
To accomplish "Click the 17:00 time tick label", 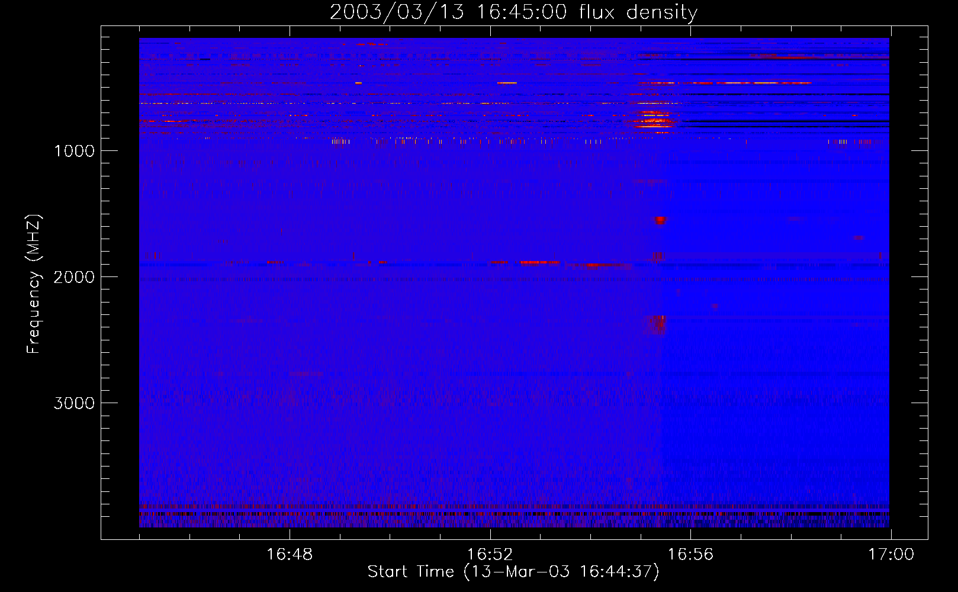I will coord(891,555).
